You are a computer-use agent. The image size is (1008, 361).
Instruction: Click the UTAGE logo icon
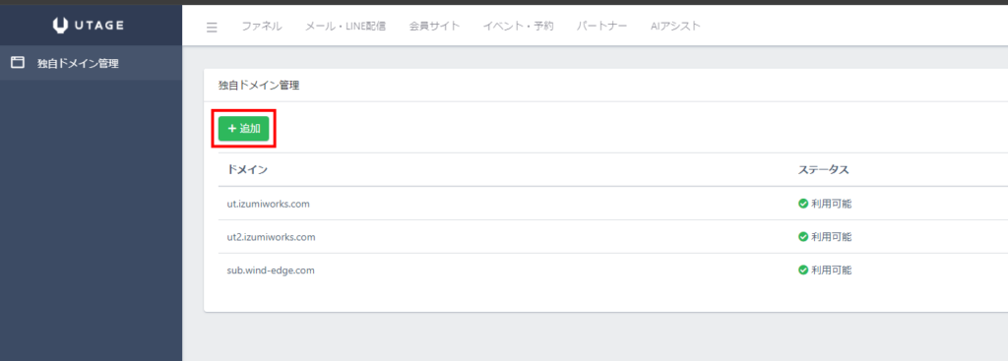pos(60,25)
